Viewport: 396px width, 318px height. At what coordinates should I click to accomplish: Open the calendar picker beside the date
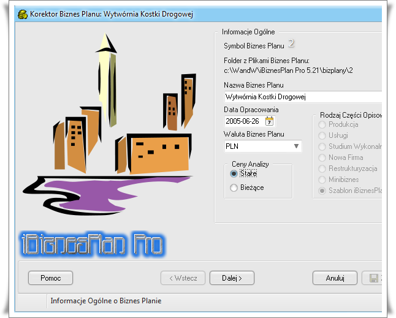pos(270,121)
